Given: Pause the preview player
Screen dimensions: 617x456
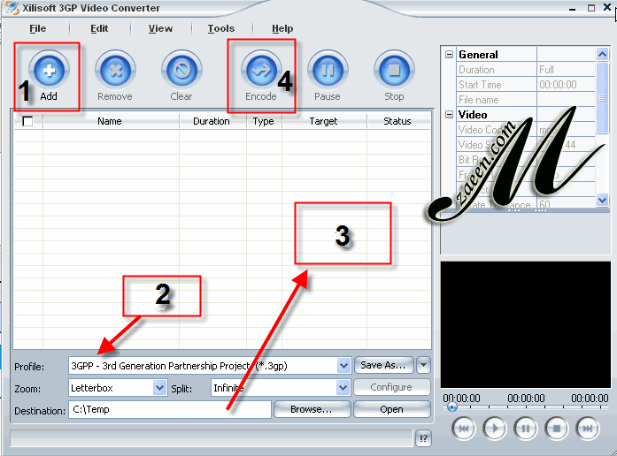Looking at the screenshot, I should coord(525,428).
